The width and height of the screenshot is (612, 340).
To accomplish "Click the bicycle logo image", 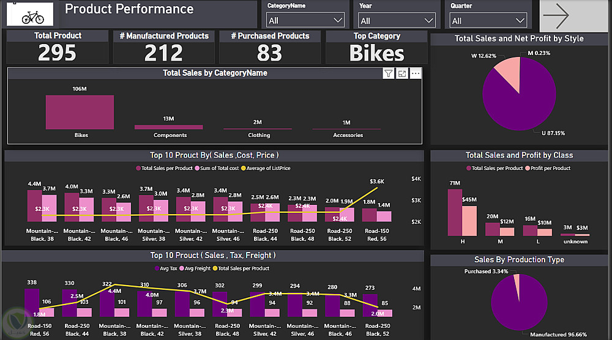I will pos(31,14).
